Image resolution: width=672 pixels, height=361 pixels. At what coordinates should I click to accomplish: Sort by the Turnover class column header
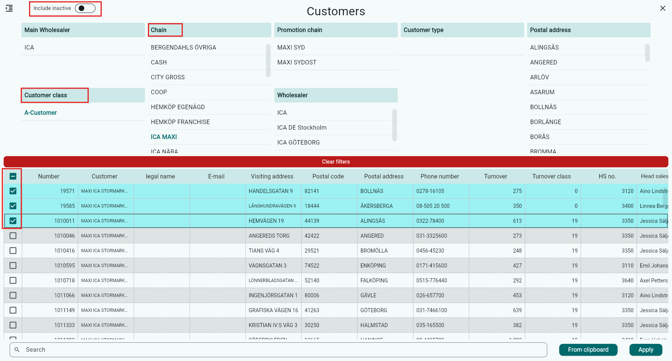(x=552, y=177)
